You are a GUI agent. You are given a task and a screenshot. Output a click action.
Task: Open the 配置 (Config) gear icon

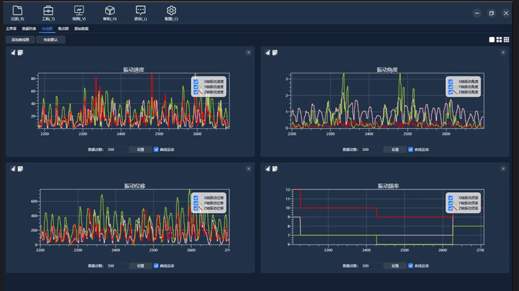171,11
